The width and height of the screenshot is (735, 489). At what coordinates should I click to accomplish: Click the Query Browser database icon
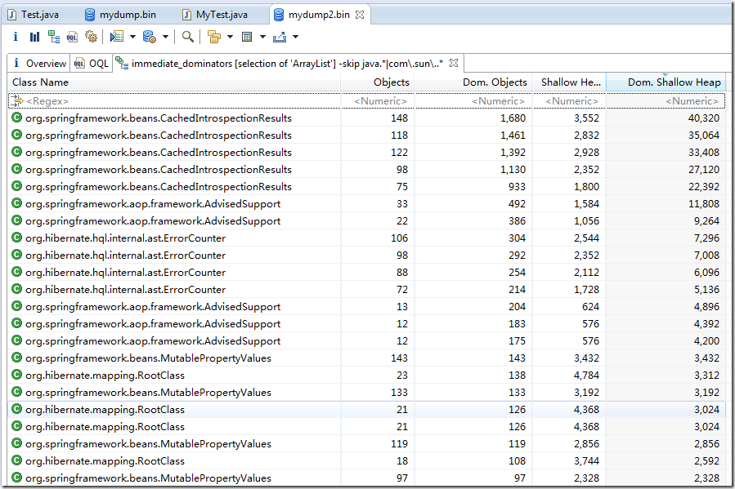tap(149, 37)
